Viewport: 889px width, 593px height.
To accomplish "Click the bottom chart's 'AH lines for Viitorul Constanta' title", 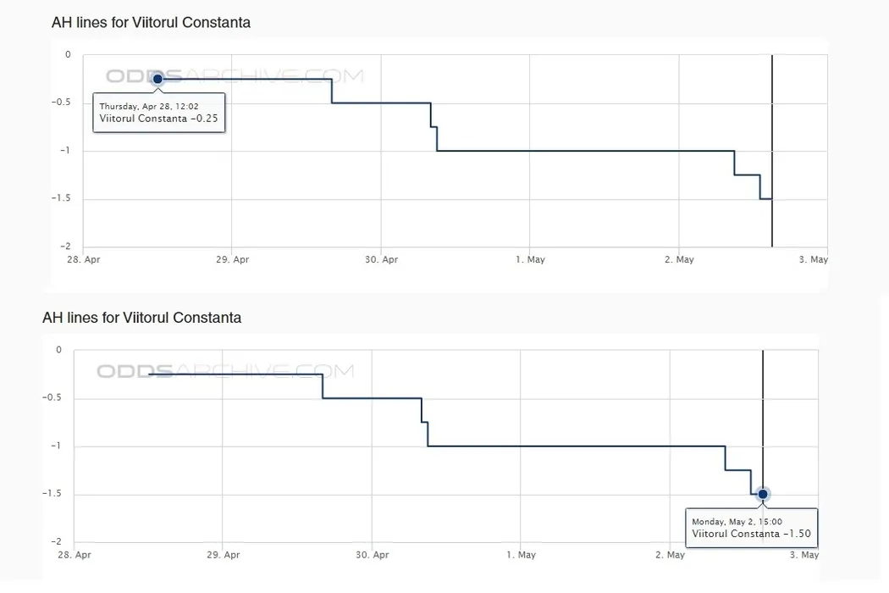I will (142, 318).
